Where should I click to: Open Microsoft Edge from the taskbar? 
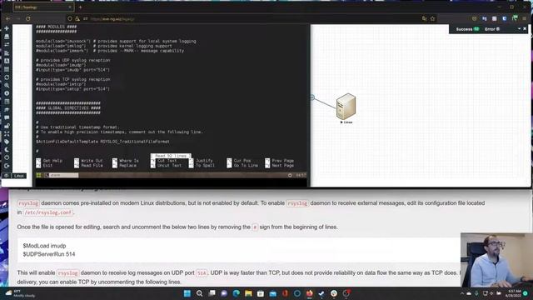coord(237,293)
